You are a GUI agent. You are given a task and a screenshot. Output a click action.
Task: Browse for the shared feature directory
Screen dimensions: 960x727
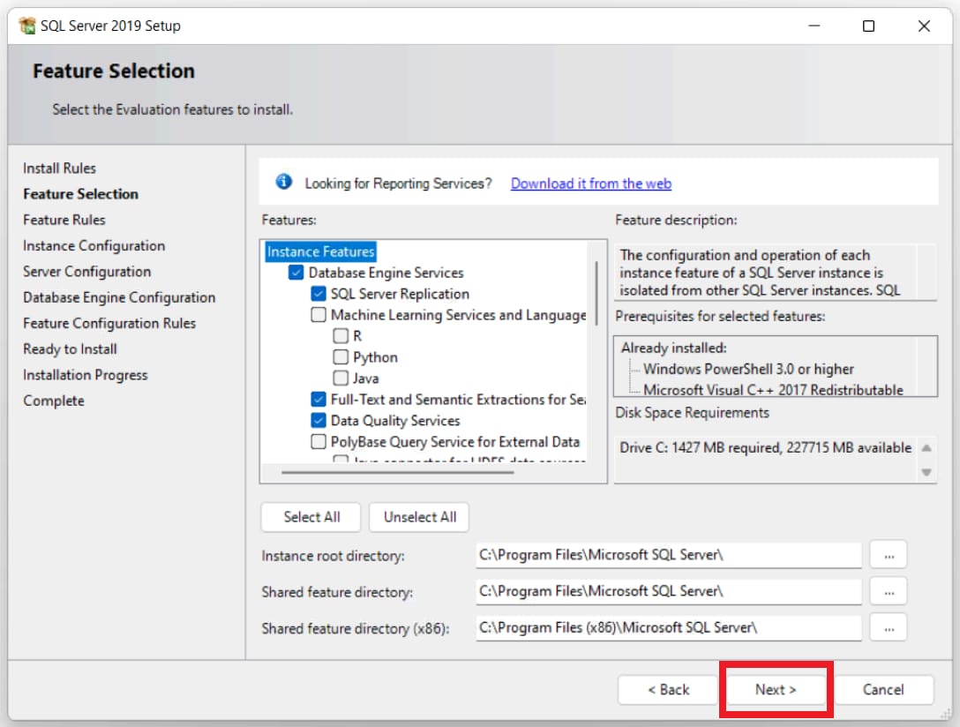[888, 591]
